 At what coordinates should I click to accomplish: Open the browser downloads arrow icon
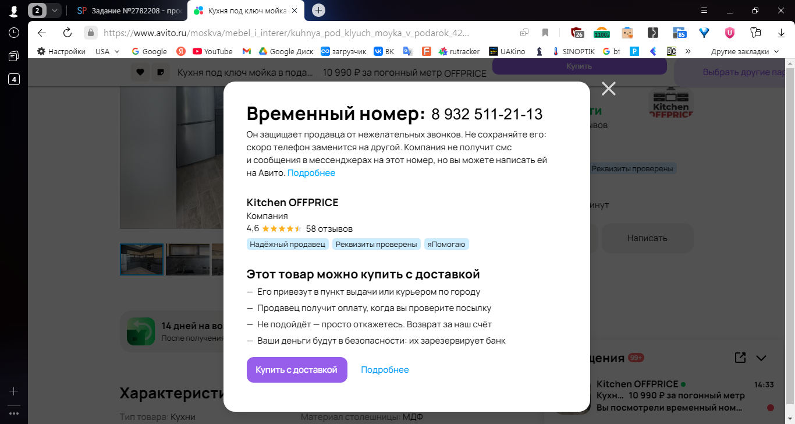[x=781, y=33]
